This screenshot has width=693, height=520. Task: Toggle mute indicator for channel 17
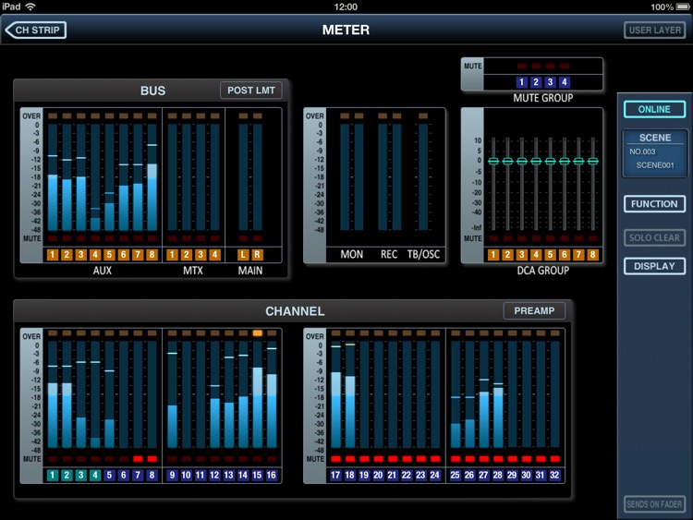tap(335, 459)
